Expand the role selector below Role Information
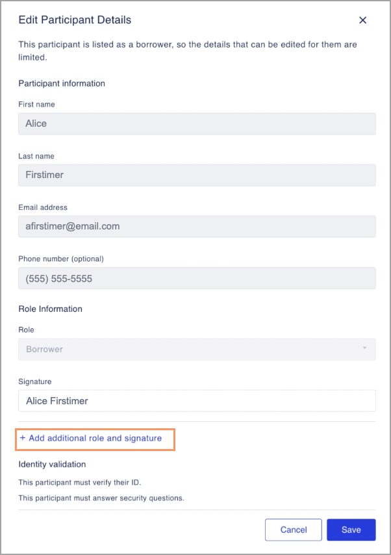Viewport: 391px width, 555px height. tap(195, 349)
